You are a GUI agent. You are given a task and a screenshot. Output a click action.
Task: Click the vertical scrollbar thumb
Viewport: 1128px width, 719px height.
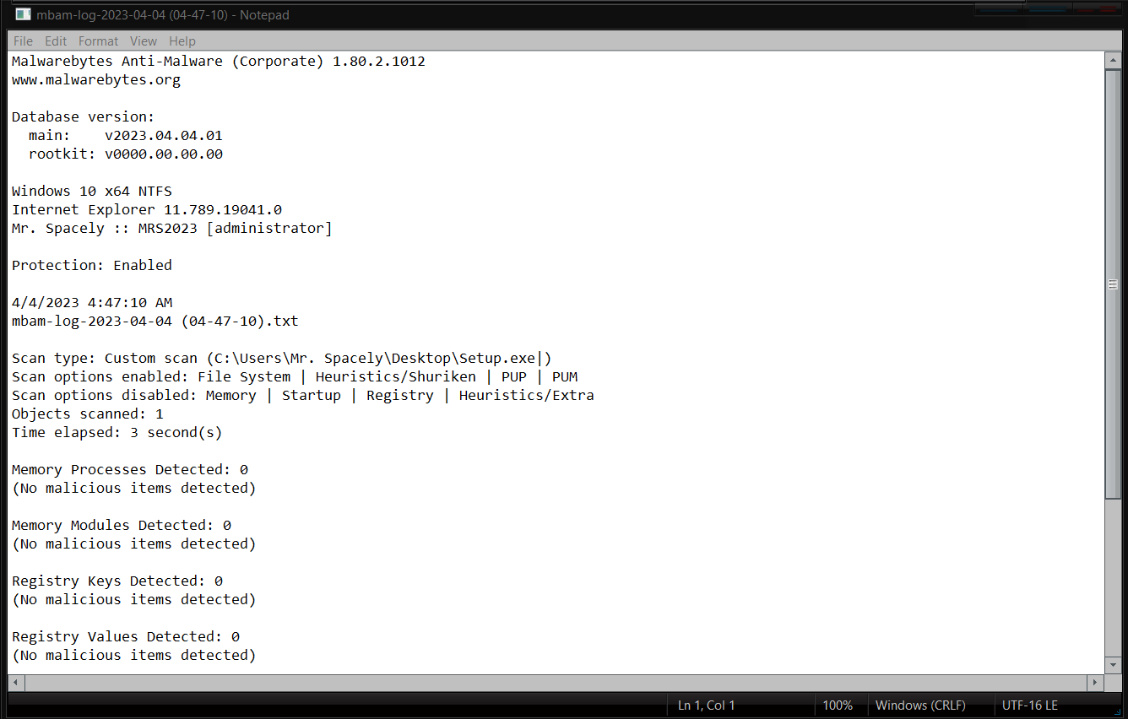pyautogui.click(x=1113, y=284)
